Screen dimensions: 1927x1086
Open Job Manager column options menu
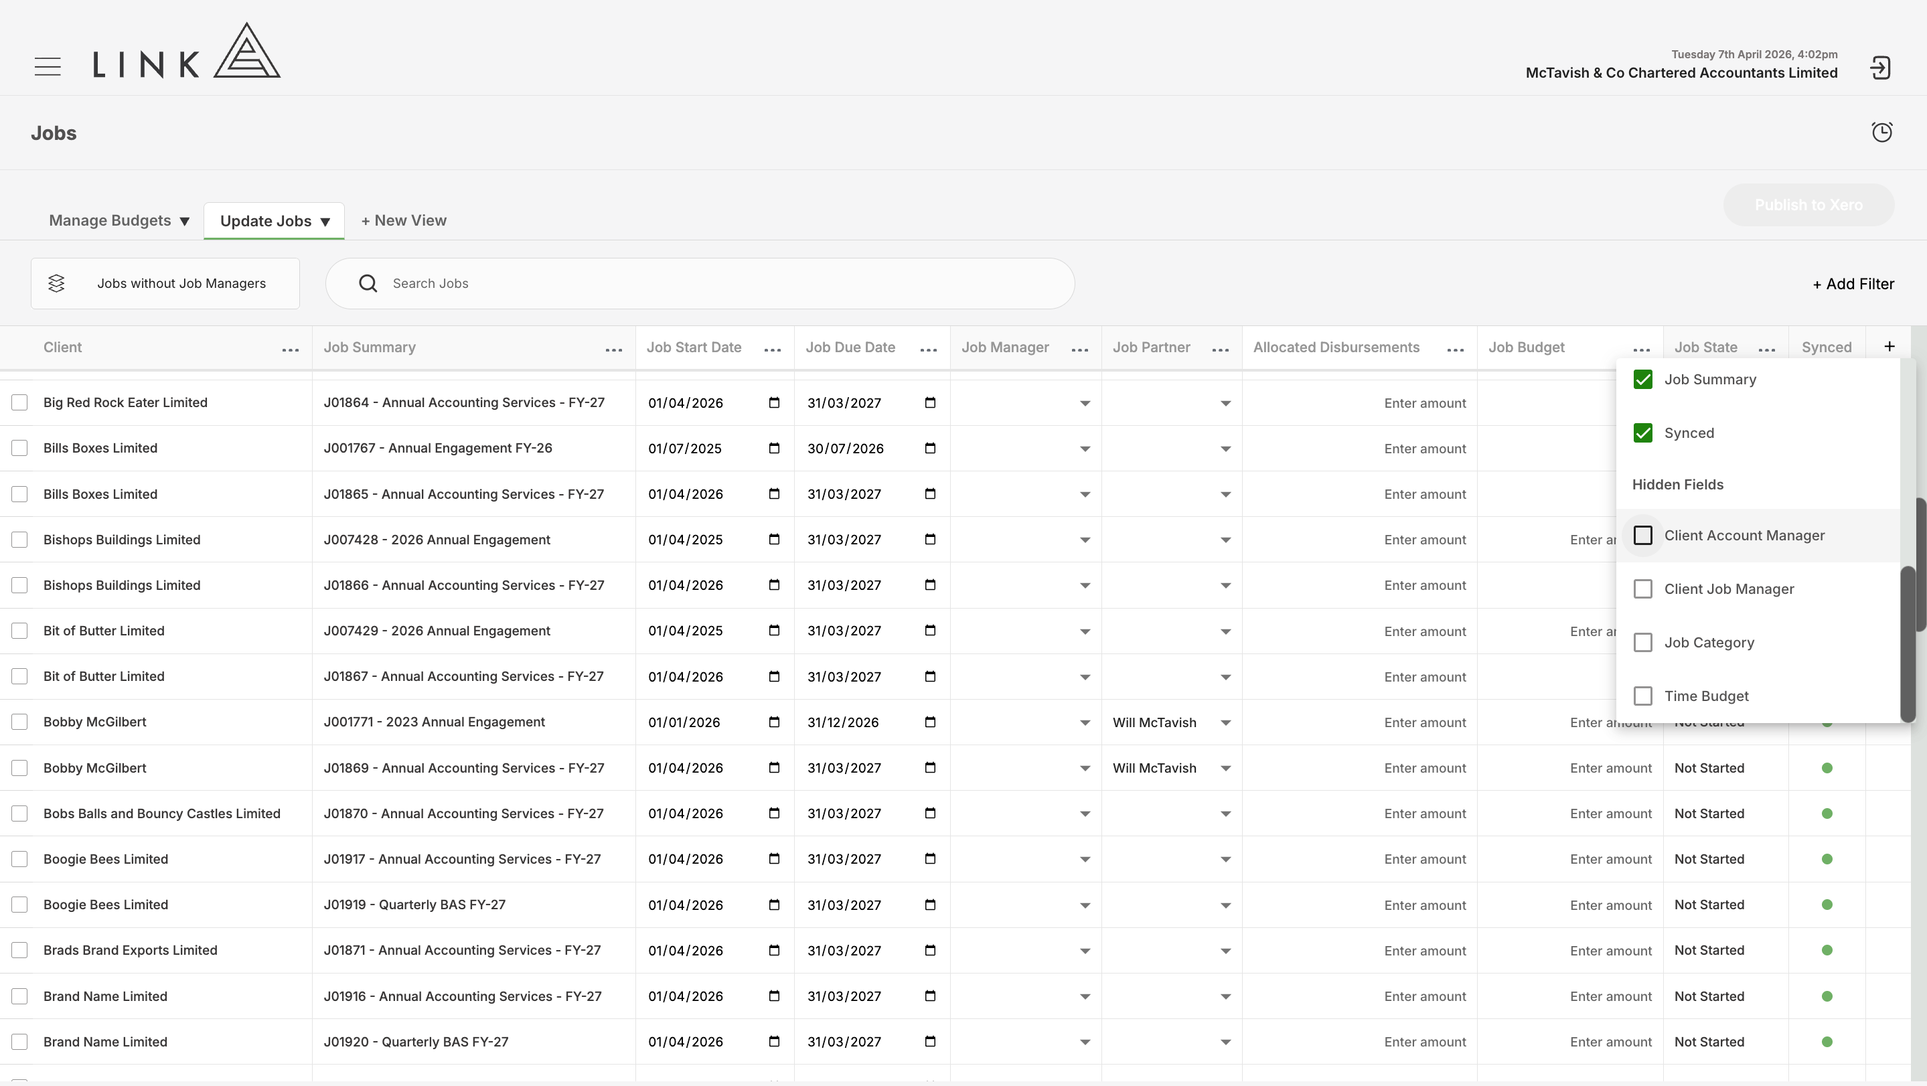click(1080, 350)
